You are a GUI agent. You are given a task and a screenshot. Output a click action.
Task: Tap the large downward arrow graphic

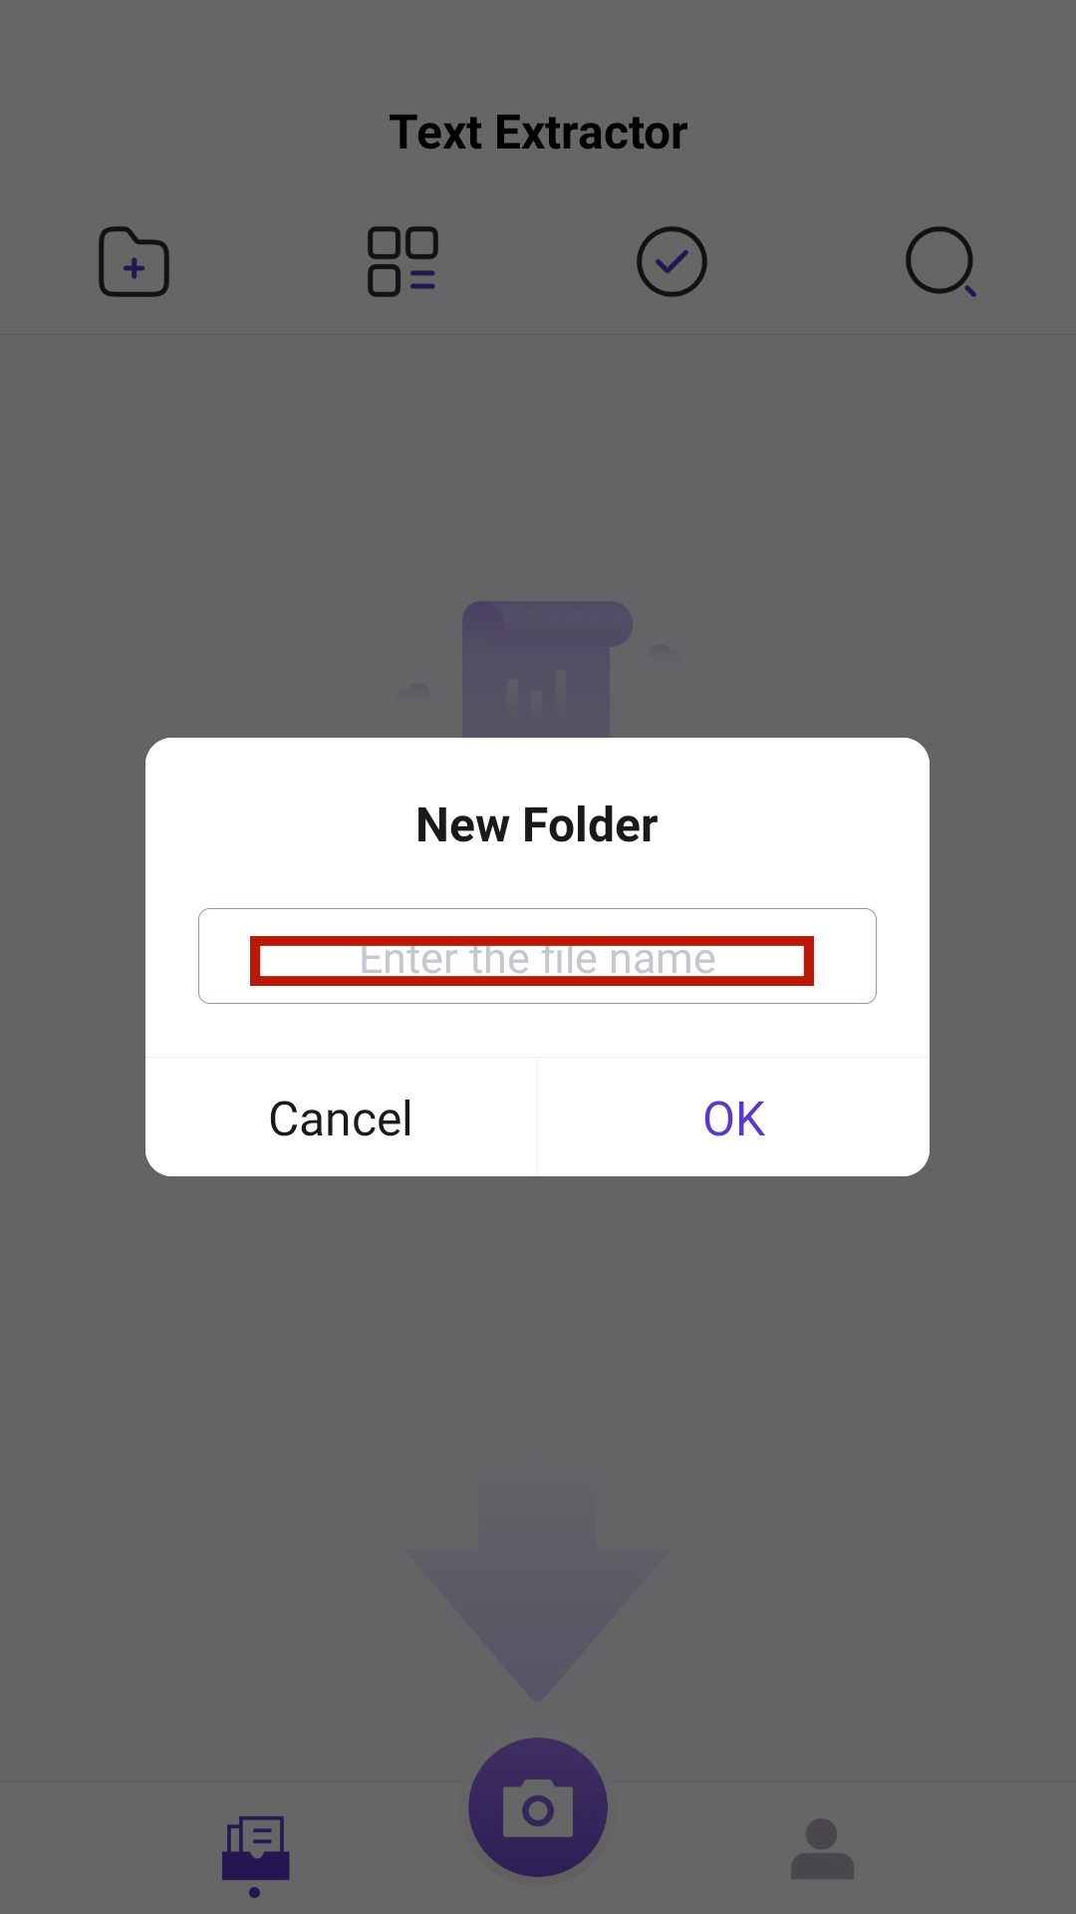(x=538, y=1583)
